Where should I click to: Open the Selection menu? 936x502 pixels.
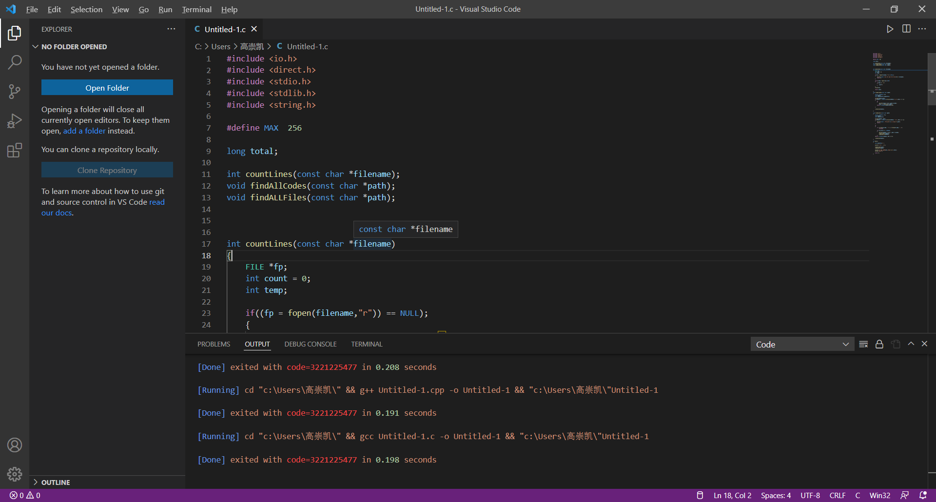[86, 9]
